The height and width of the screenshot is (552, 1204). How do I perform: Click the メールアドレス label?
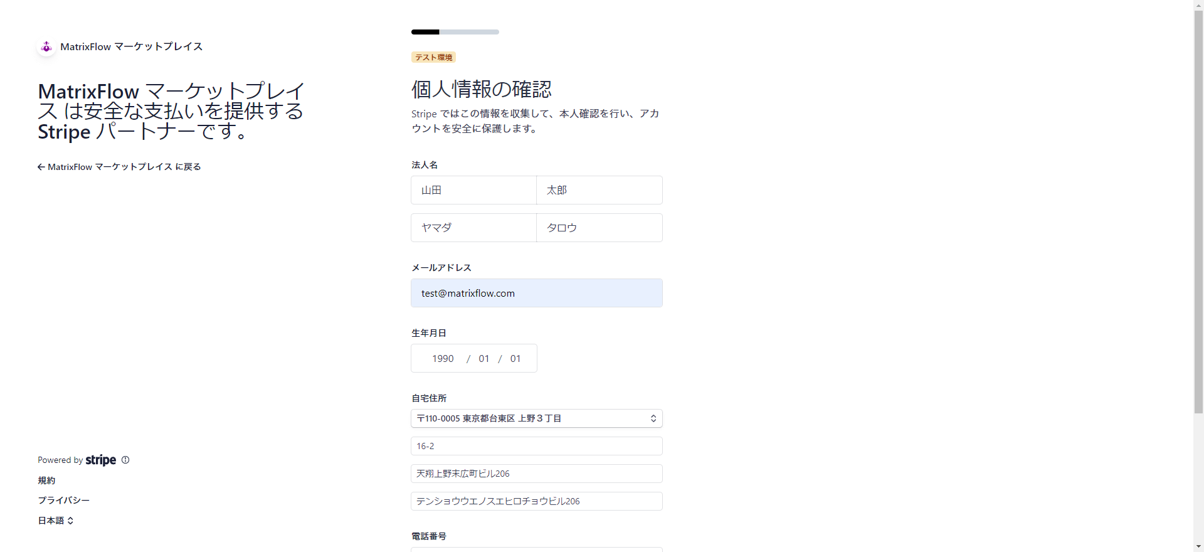click(x=441, y=268)
